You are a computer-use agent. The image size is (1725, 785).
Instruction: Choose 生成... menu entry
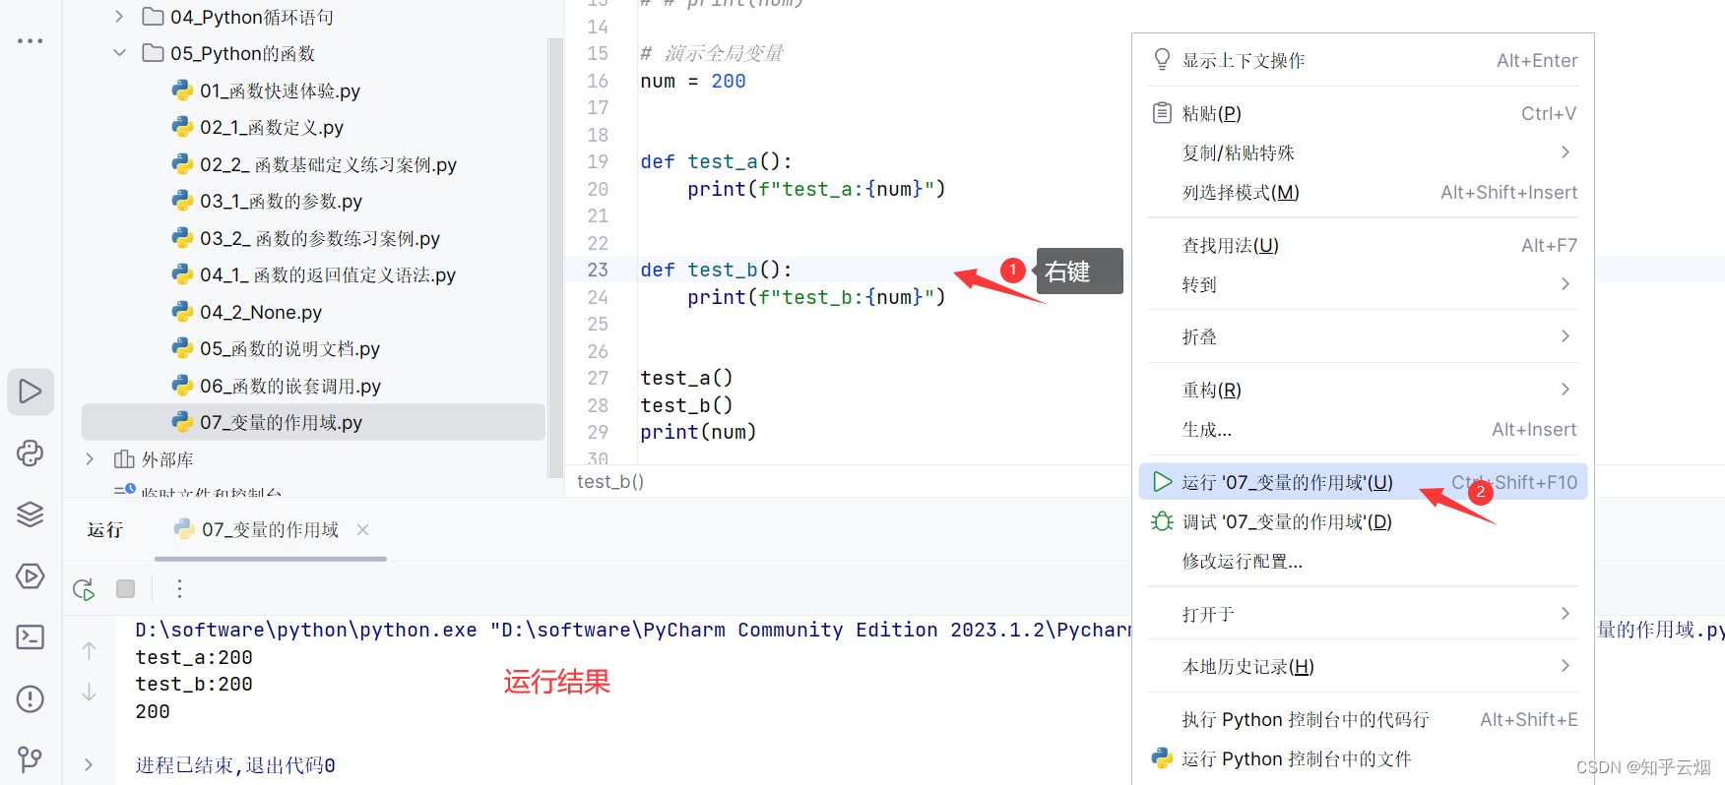click(1363, 429)
